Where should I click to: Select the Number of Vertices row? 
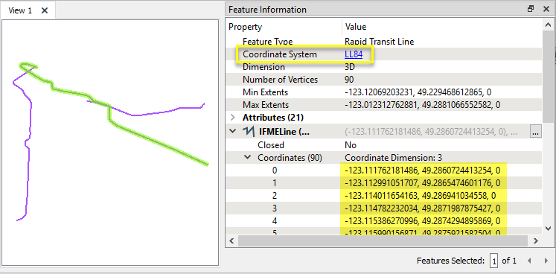click(x=384, y=80)
